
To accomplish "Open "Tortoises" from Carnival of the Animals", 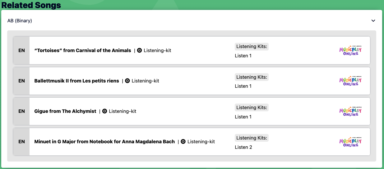I will coord(83,50).
